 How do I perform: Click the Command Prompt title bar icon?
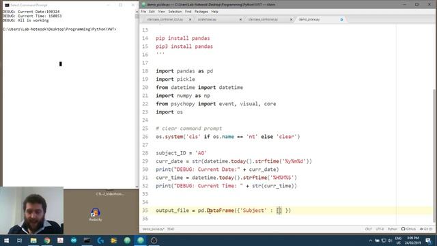coord(7,5)
